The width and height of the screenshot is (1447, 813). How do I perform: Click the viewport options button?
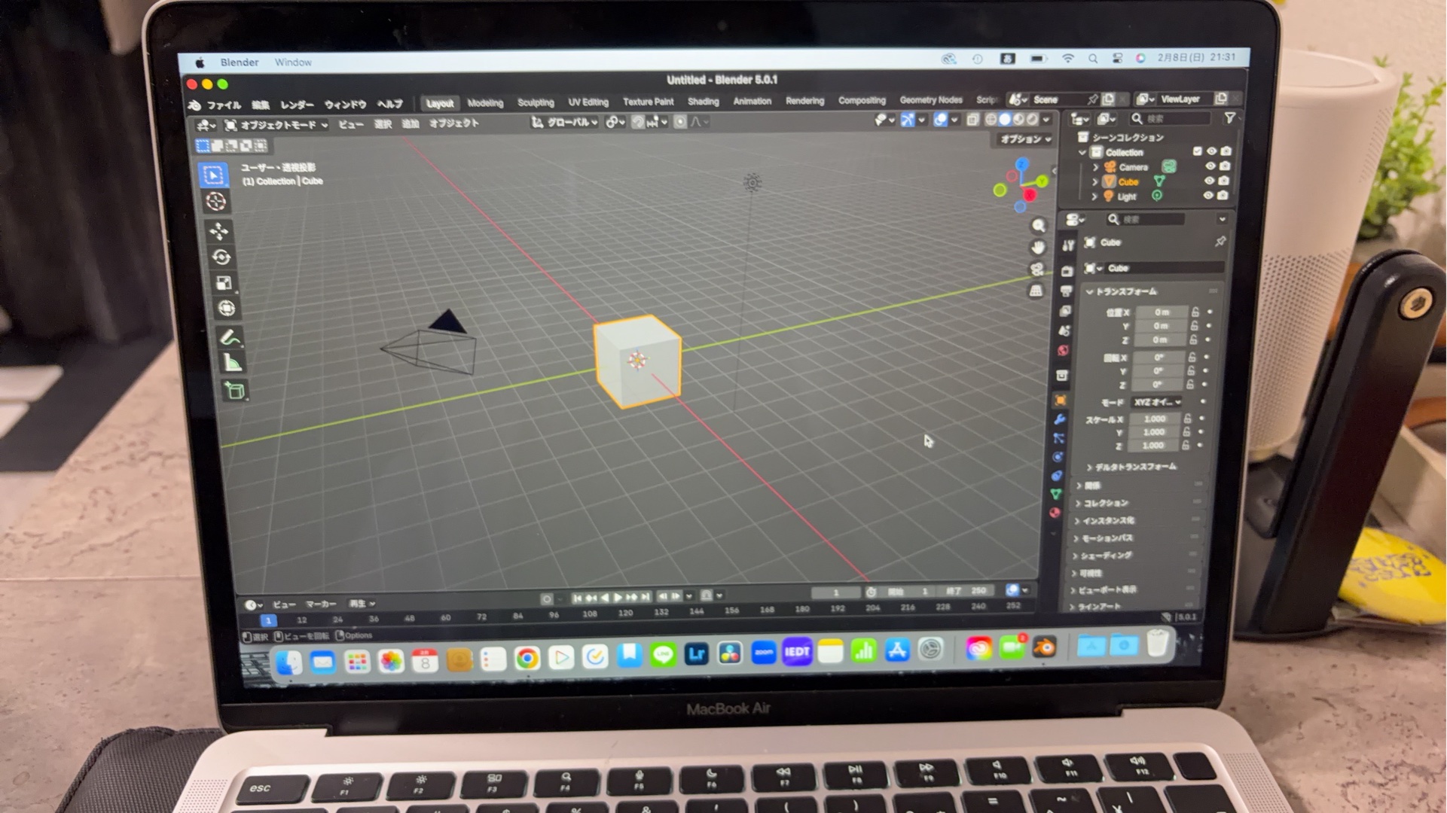click(1024, 139)
